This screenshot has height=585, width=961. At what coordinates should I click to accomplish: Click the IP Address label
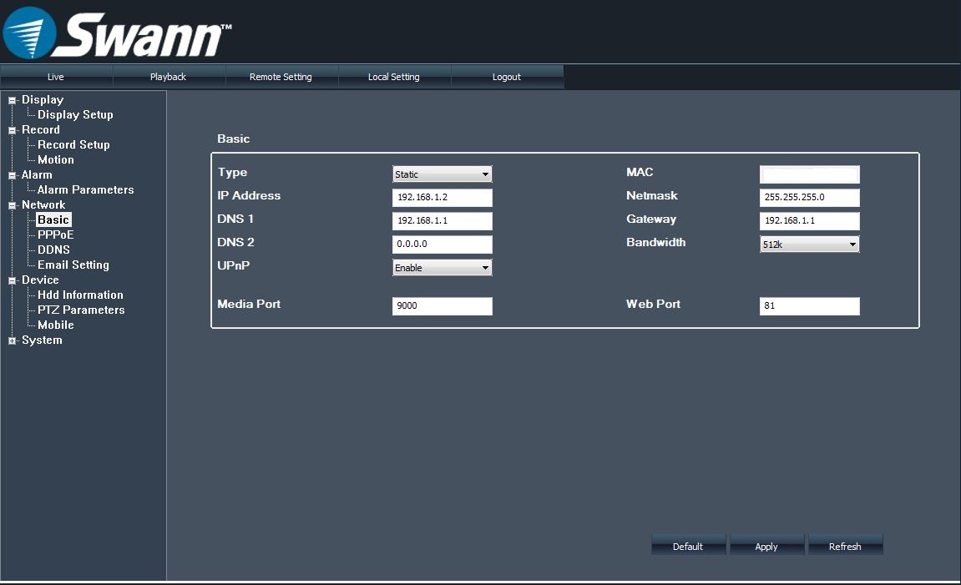tap(249, 195)
